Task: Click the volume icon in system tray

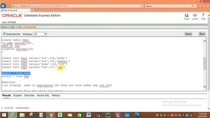Action: 165,115
